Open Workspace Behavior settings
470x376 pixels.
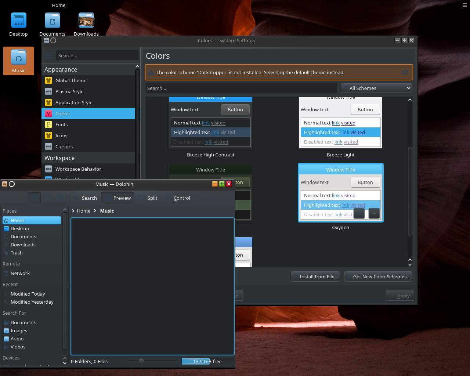click(x=88, y=169)
